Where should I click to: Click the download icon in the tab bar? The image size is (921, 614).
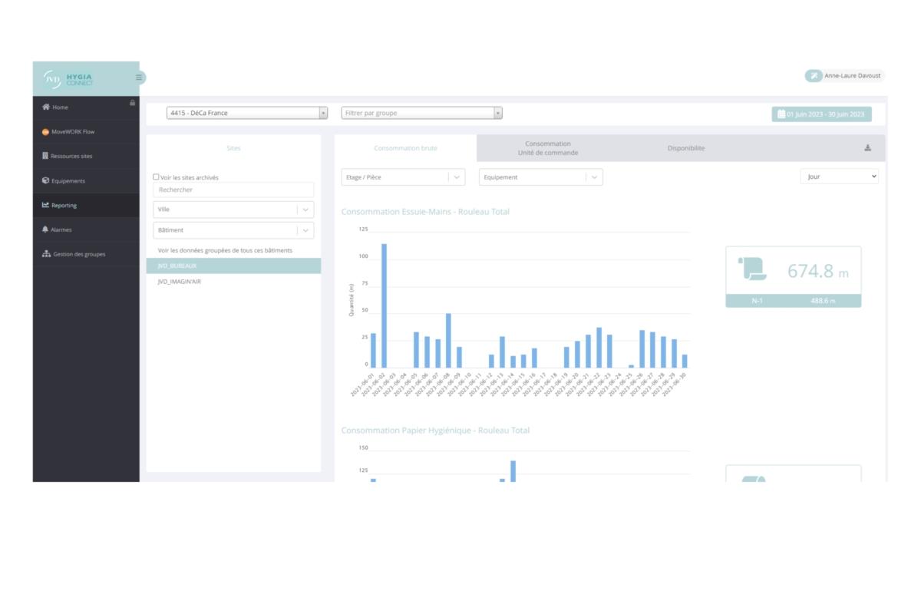pyautogui.click(x=867, y=148)
